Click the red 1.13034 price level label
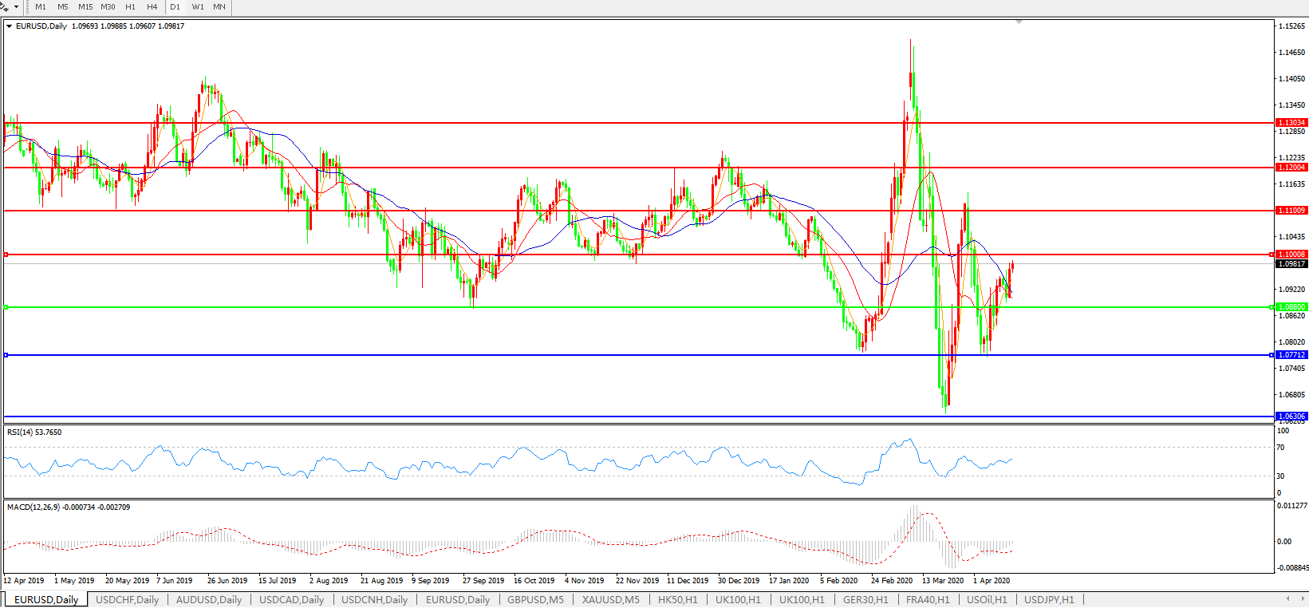1309x608 pixels. [x=1291, y=123]
